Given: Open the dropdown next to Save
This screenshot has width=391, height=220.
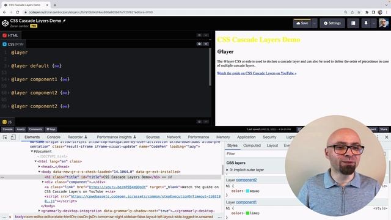Looking at the screenshot, I should 314,23.
